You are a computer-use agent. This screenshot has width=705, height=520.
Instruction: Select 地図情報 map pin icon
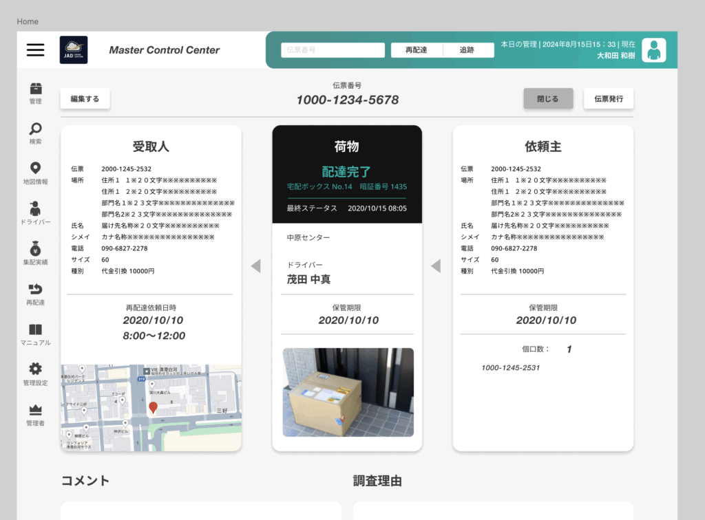pos(35,169)
